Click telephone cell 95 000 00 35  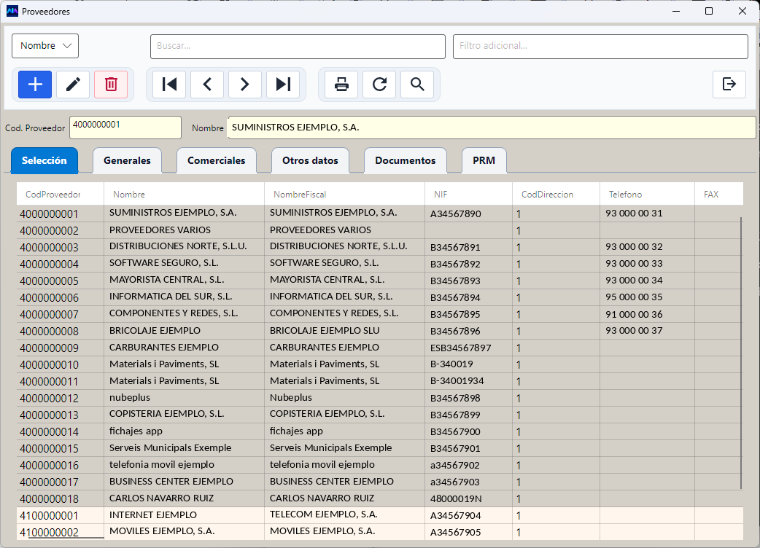click(647, 297)
